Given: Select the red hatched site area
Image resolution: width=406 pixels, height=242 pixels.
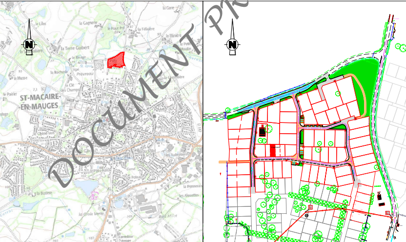Looking at the screenshot, I should (116, 60).
